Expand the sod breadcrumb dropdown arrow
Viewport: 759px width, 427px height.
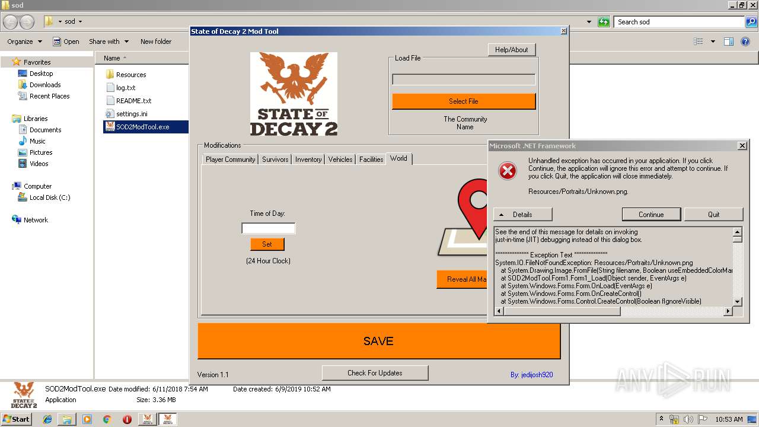point(80,22)
